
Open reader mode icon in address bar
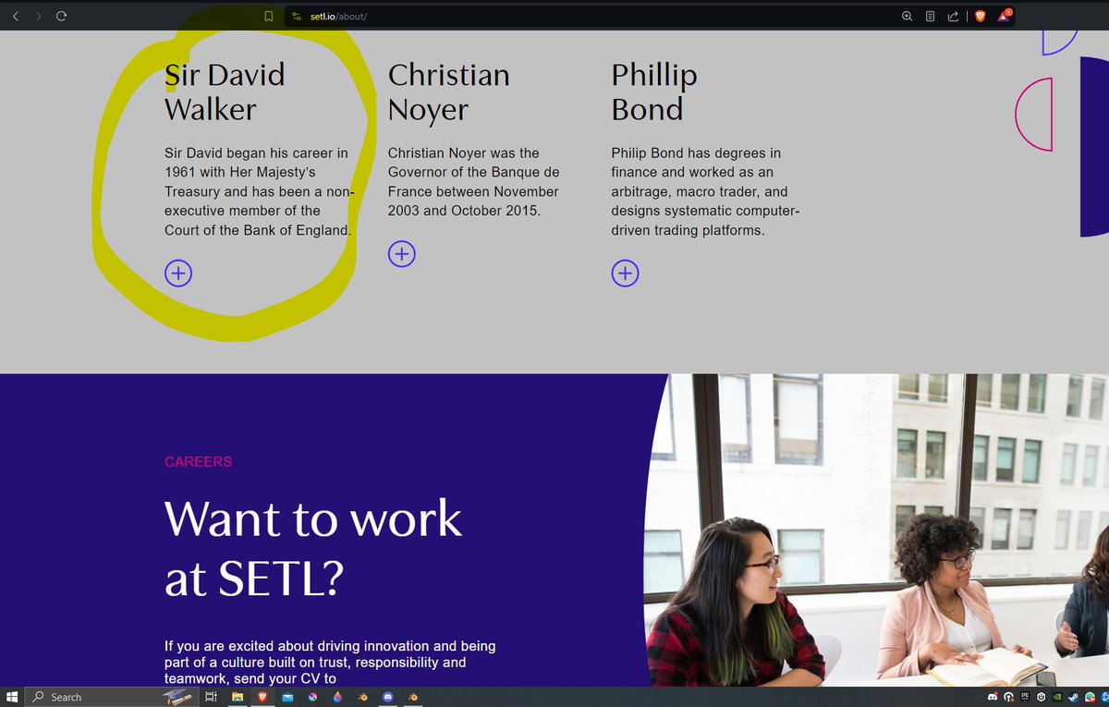(x=930, y=17)
